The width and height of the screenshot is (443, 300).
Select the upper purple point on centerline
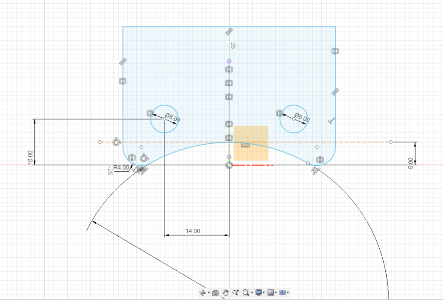coord(229,61)
